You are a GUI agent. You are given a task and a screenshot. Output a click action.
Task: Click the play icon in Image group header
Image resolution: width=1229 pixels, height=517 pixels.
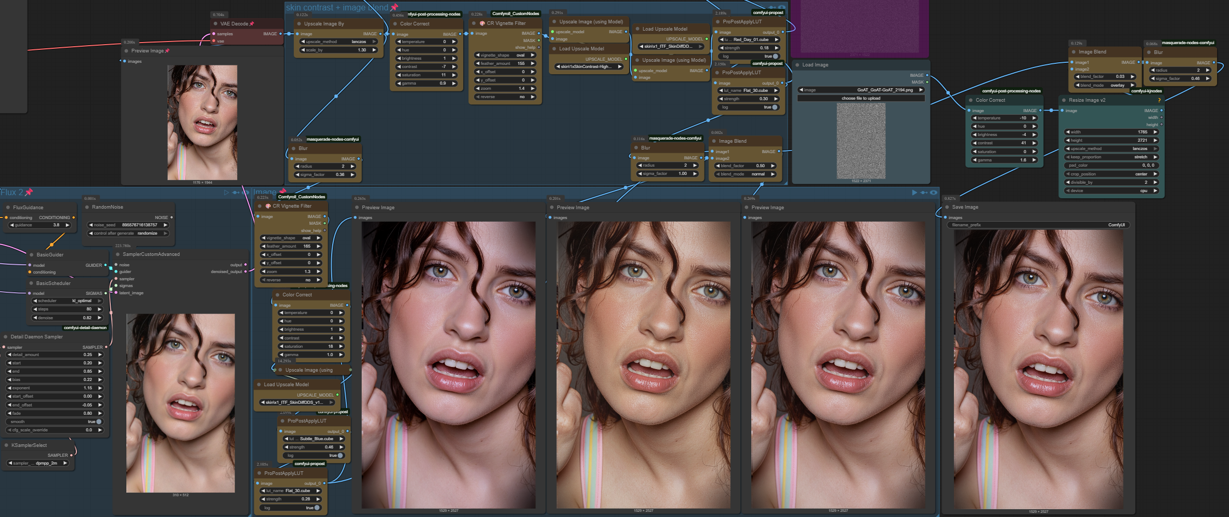914,193
